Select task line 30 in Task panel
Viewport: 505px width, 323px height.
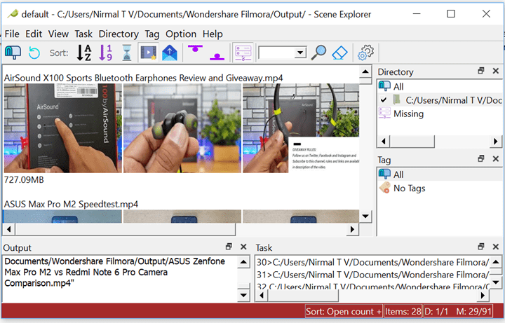pos(372,262)
